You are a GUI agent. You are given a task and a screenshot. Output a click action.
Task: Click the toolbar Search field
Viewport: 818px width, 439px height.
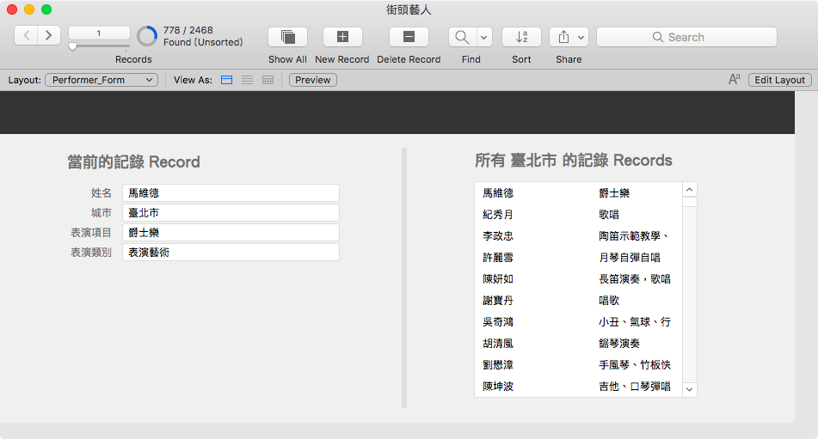pos(686,37)
